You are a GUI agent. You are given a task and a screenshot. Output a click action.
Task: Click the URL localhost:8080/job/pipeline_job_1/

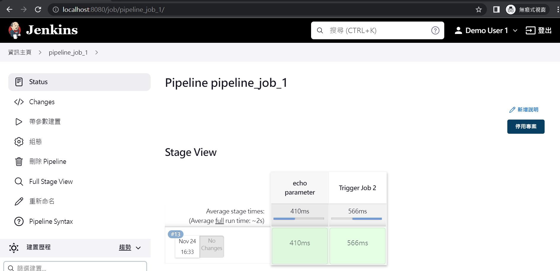coord(113,9)
